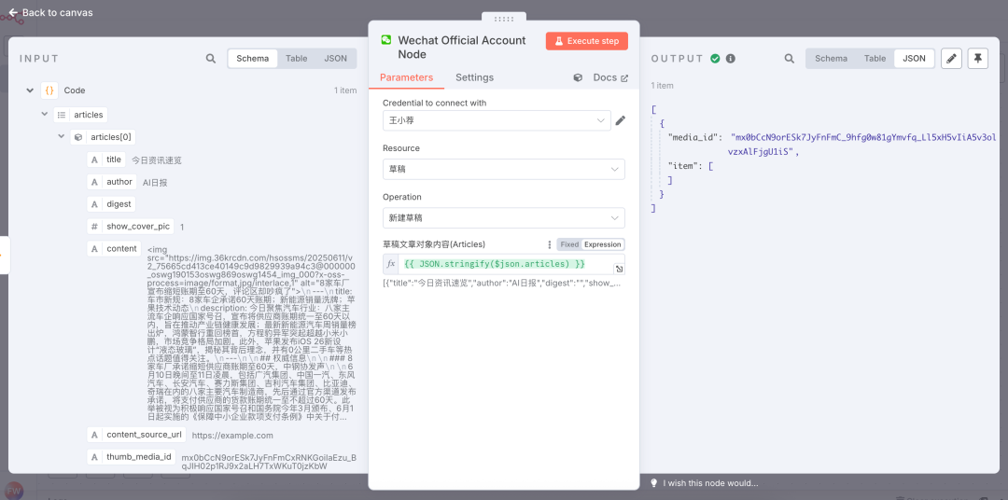Click the edit output pencil icon
The image size is (1008, 500).
[x=951, y=59]
